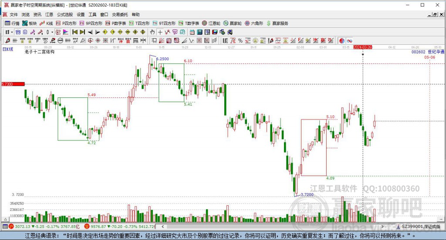Open the P四方形 tool

tap(66, 23)
